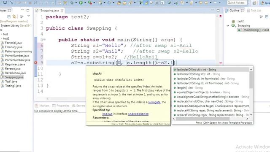Maximize the editor area
Viewport: 270px width, 152px height.
(218, 10)
